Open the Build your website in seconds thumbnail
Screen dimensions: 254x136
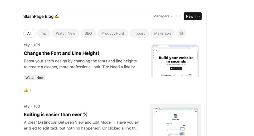(175, 61)
